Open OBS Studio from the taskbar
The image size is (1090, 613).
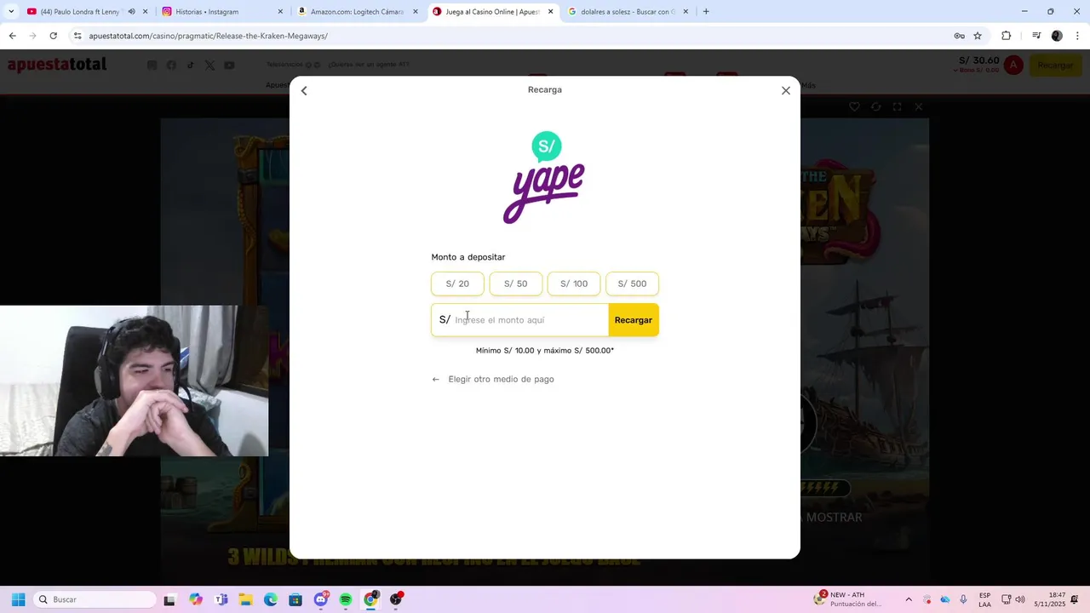click(396, 599)
